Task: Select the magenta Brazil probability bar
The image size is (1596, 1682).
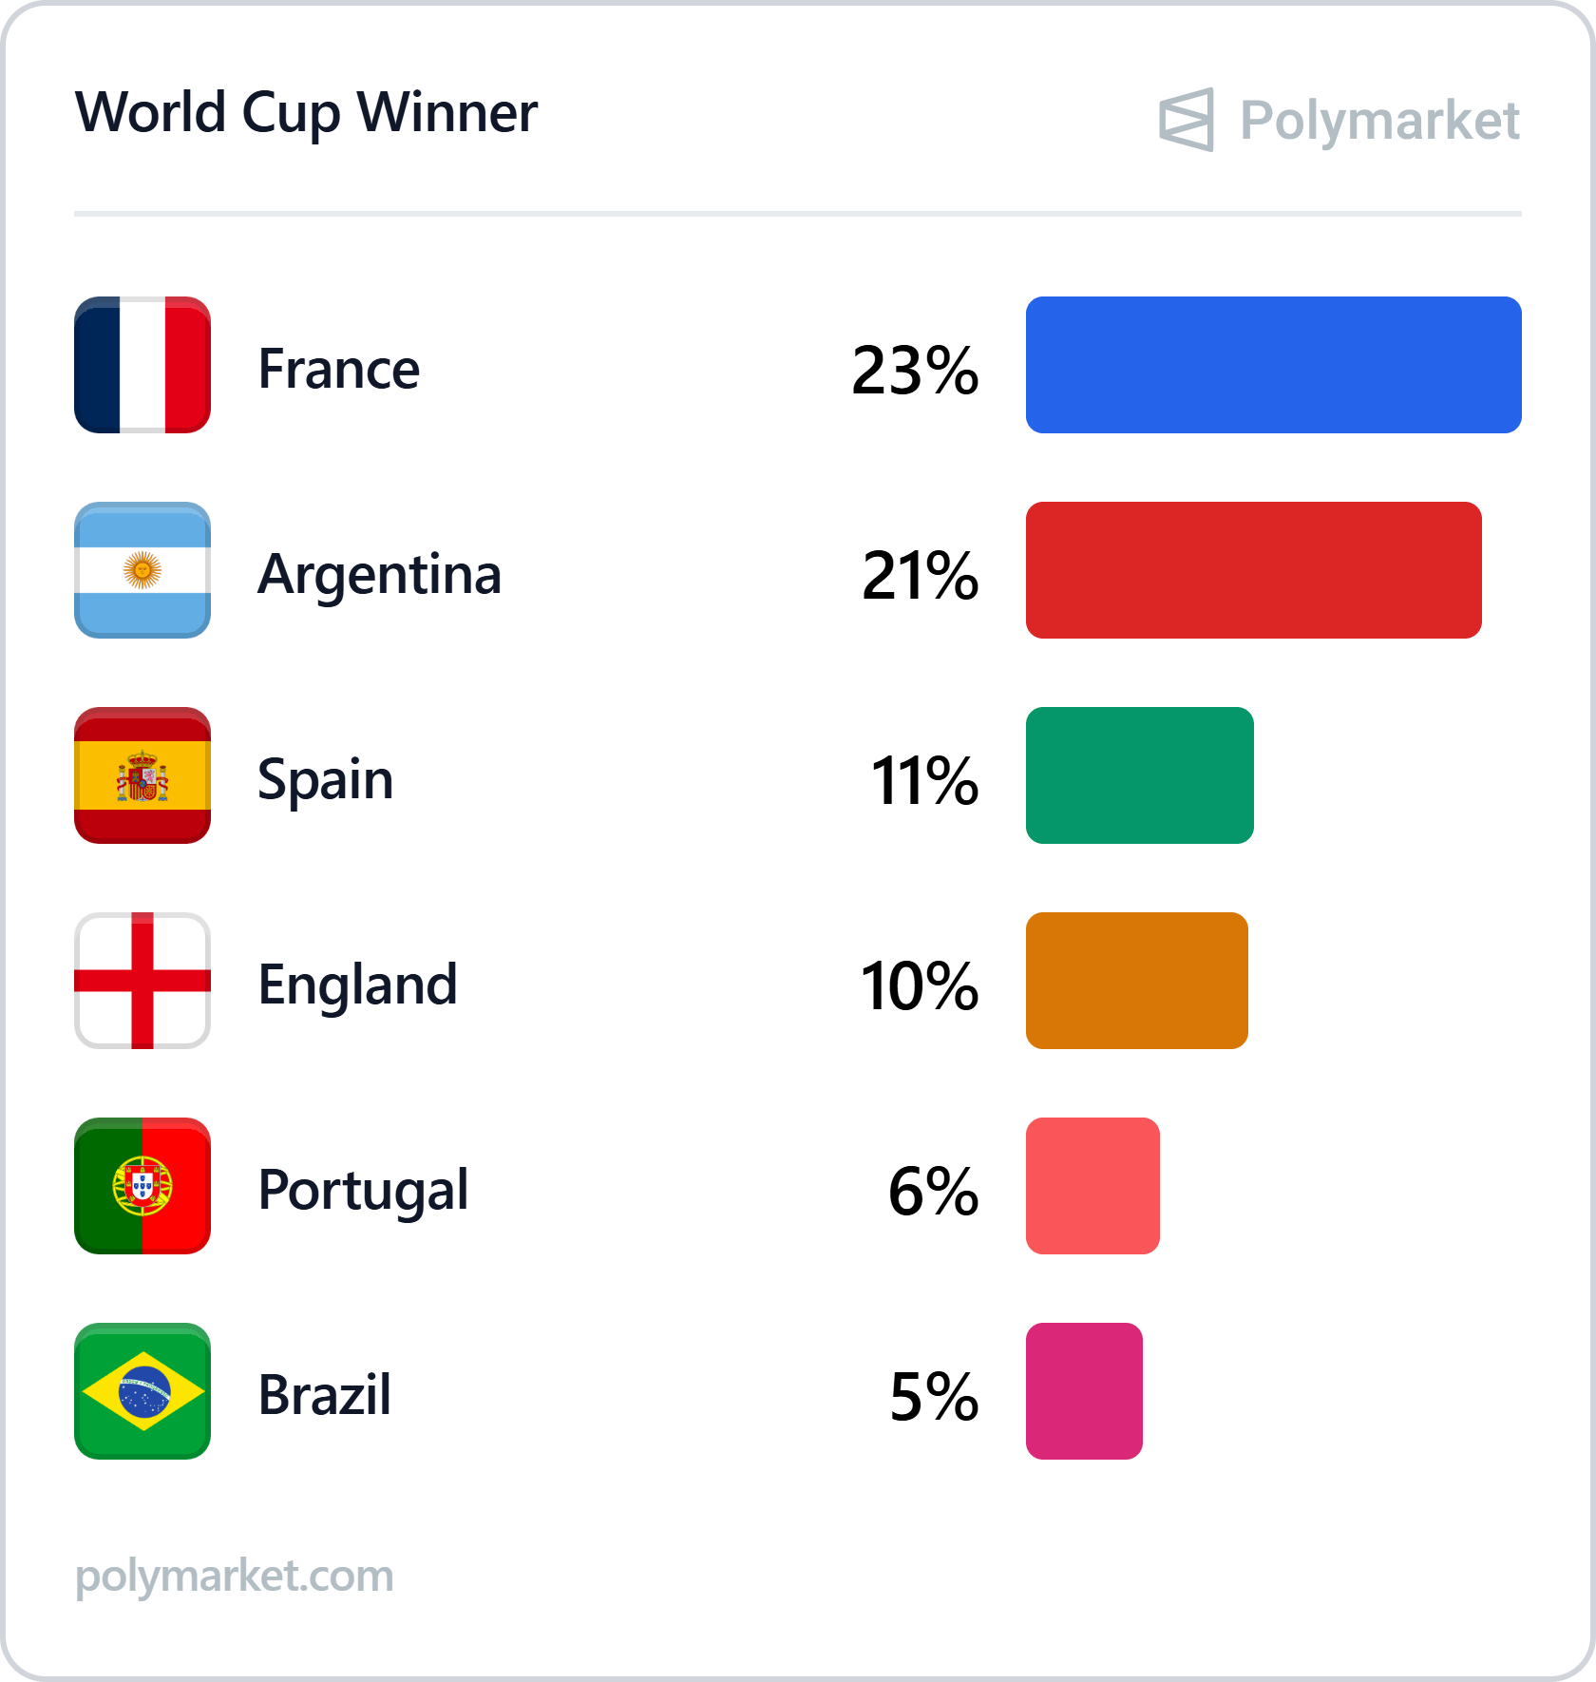Action: tap(1084, 1391)
